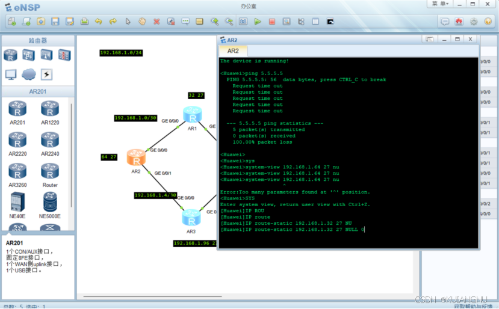Pick the AR201 router model
499x309 pixels.
17,112
